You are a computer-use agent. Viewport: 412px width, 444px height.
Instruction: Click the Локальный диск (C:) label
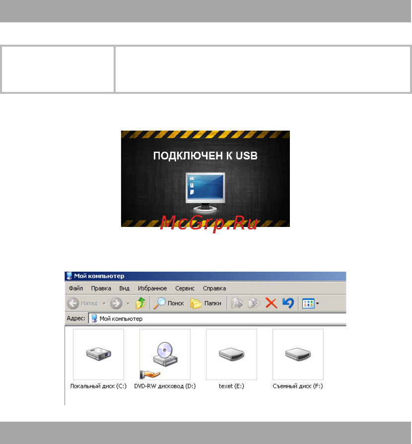point(98,386)
